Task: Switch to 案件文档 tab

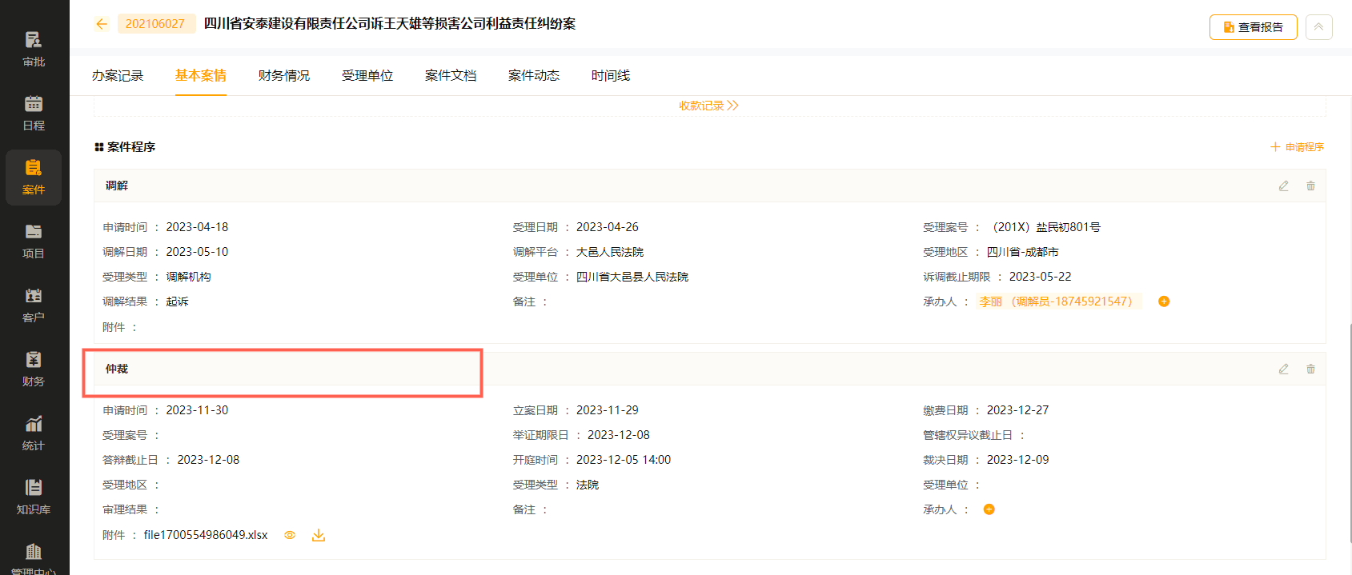Action: 451,76
